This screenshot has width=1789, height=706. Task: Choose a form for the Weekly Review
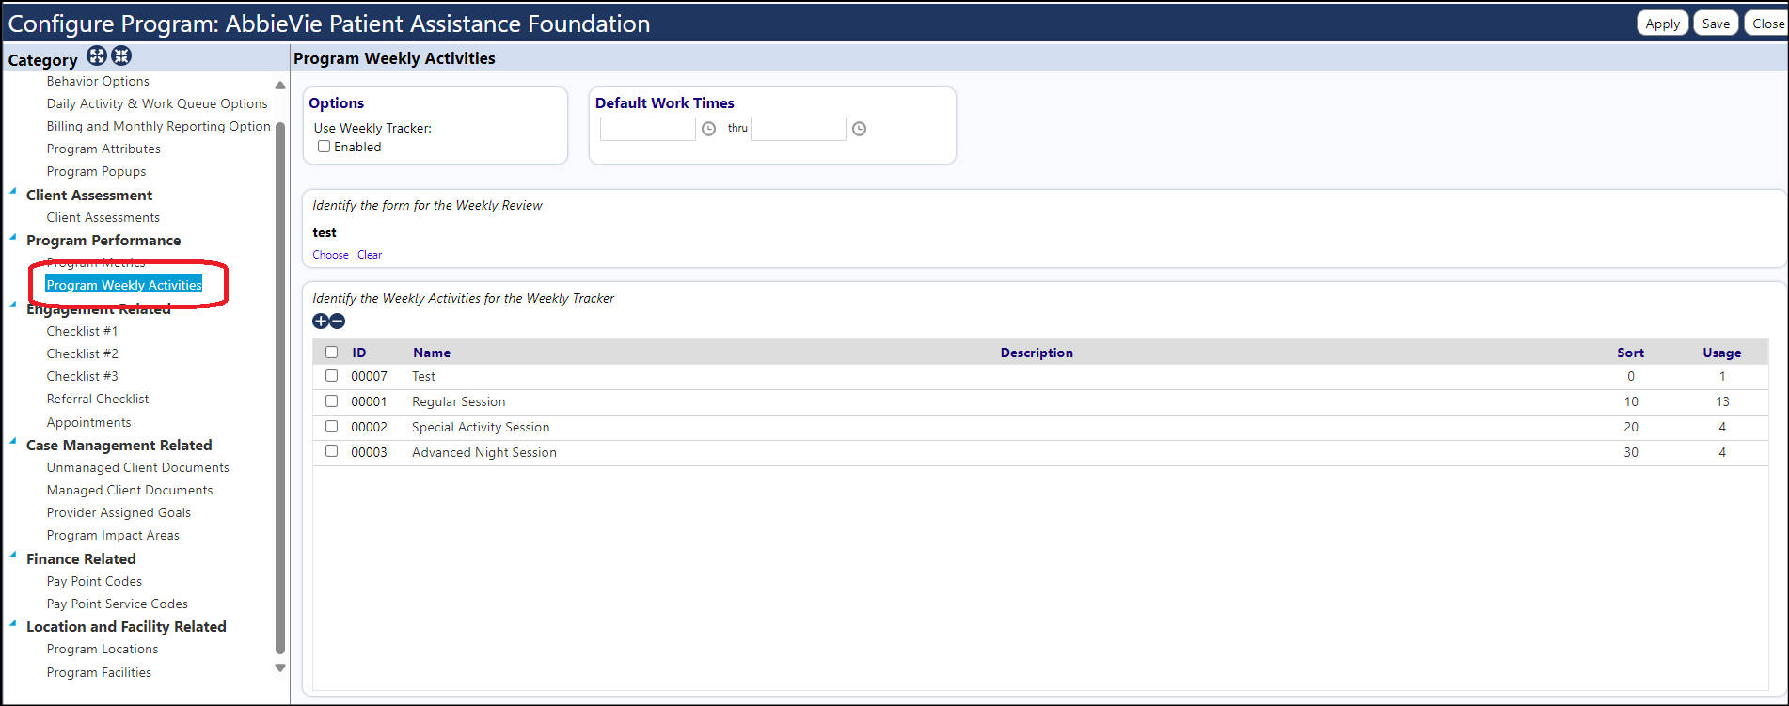[330, 255]
